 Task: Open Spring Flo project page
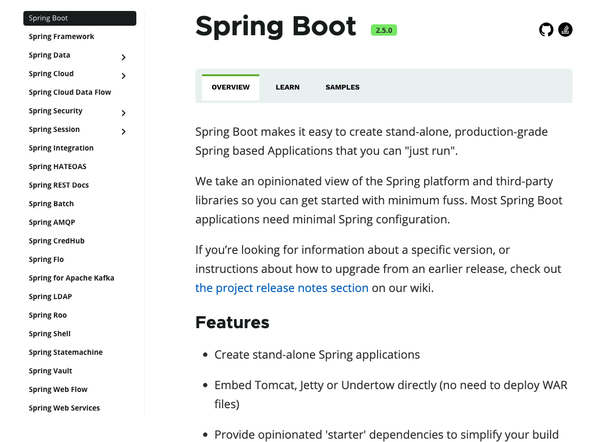pyautogui.click(x=46, y=260)
